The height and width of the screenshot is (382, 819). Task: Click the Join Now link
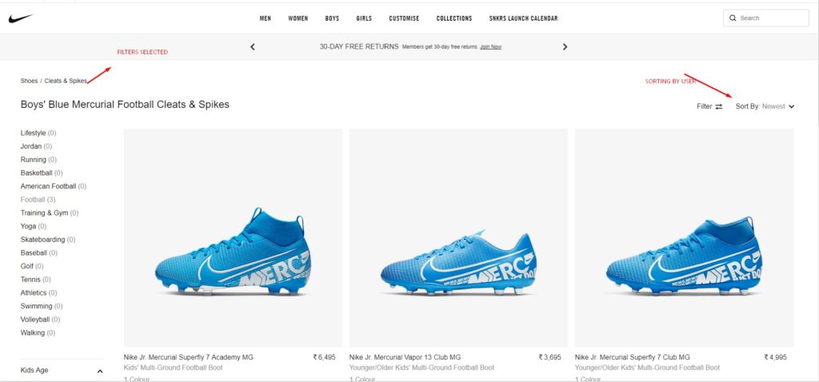click(490, 47)
